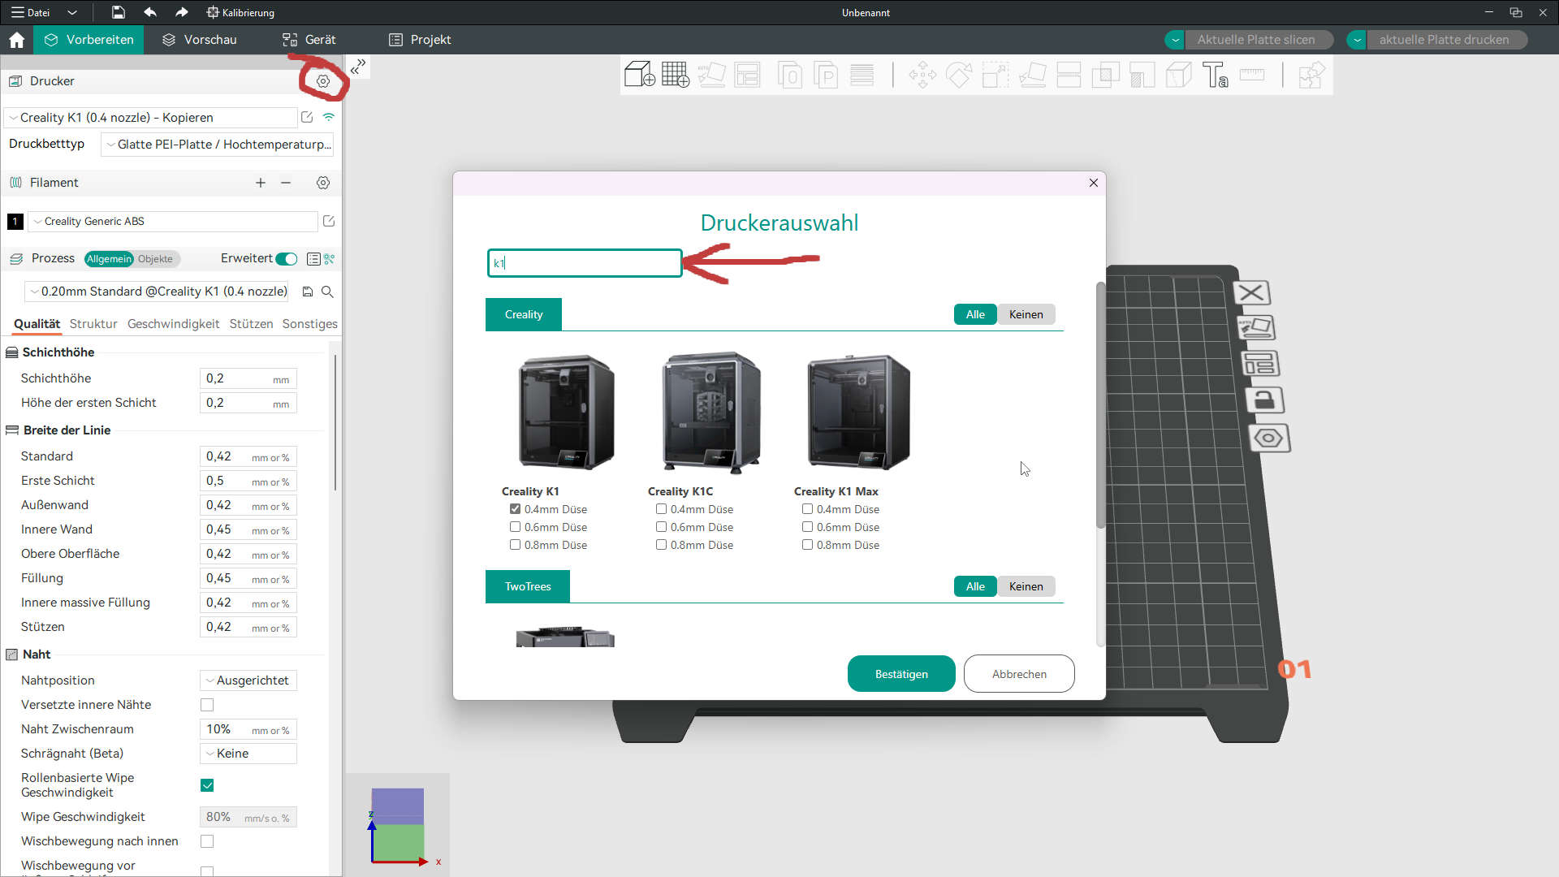Open filament settings gear icon
The width and height of the screenshot is (1559, 877).
pyautogui.click(x=323, y=183)
